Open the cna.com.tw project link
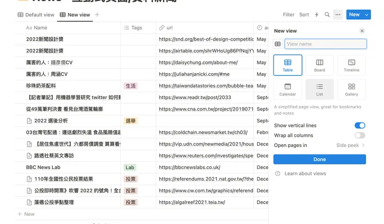Viewport: 384px width, 224px height. [206, 109]
